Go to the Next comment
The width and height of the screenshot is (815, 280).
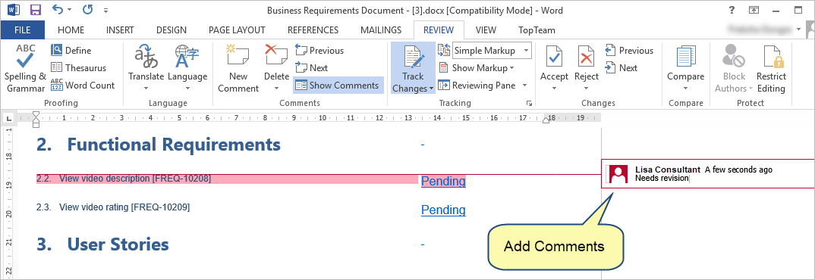pyautogui.click(x=311, y=68)
